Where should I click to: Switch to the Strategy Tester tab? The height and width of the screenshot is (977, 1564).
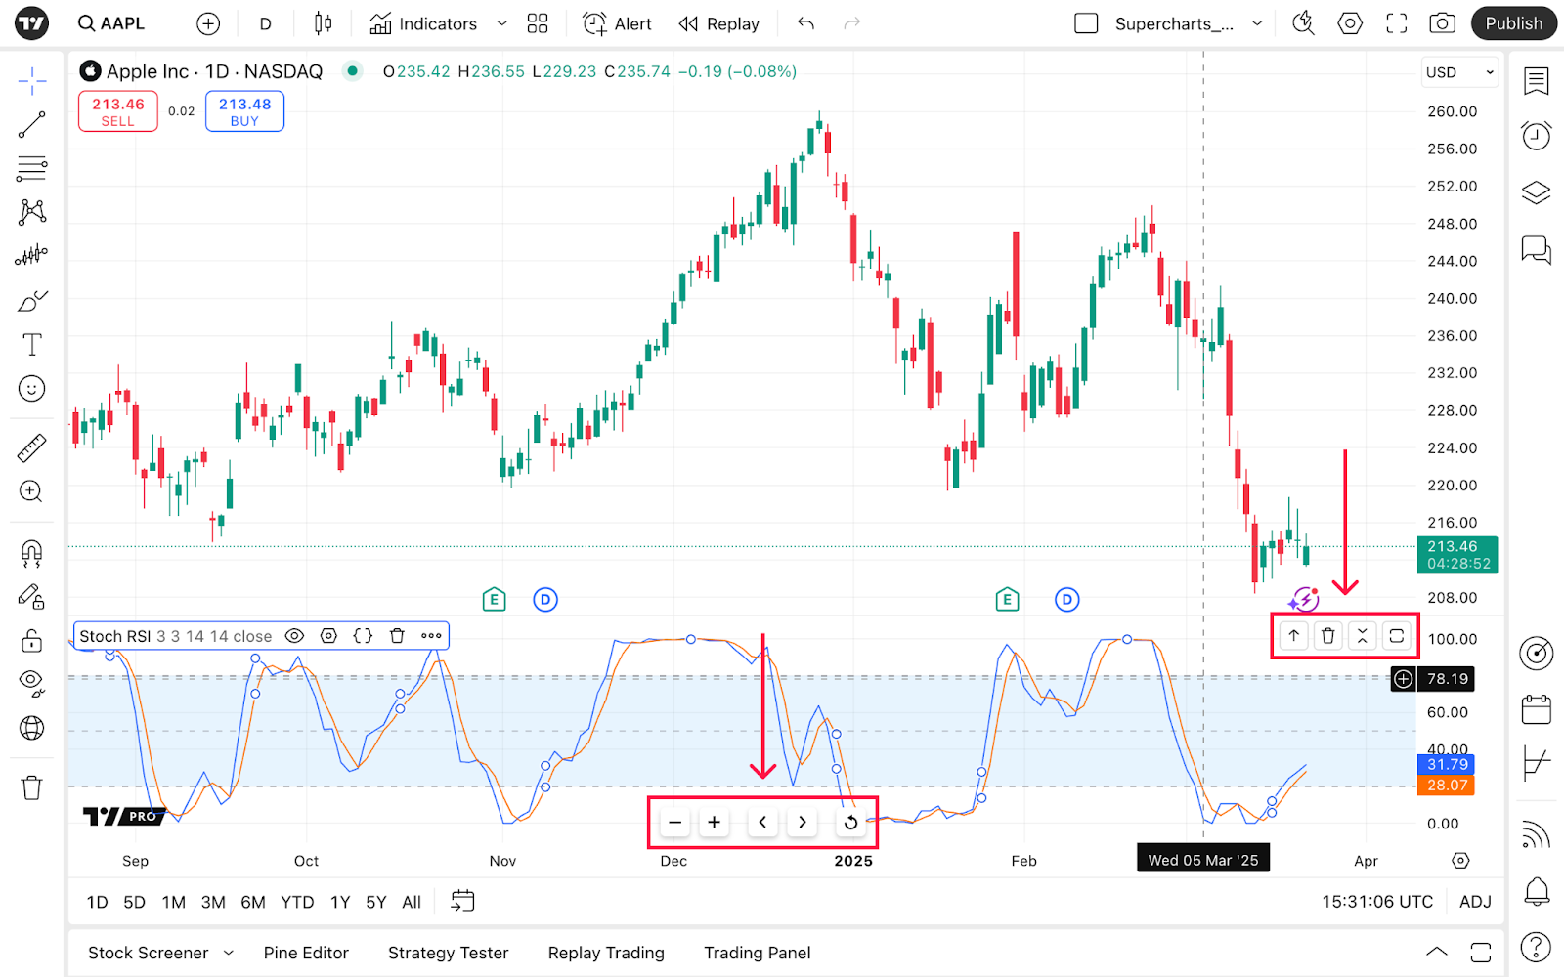tap(448, 953)
